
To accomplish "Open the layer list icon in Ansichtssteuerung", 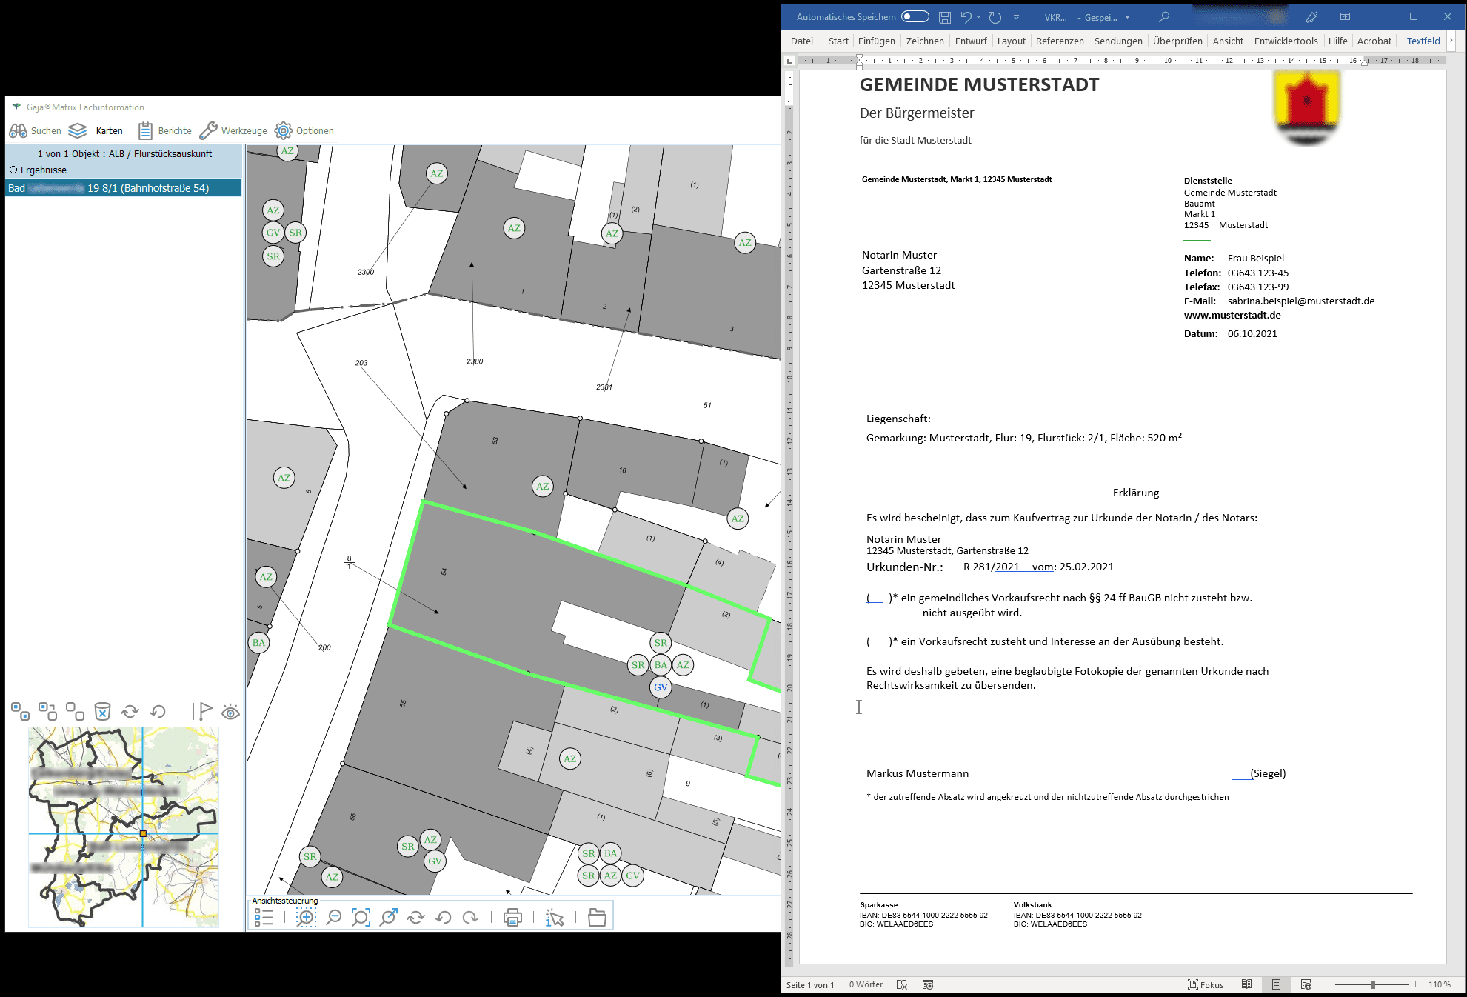I will [x=264, y=918].
